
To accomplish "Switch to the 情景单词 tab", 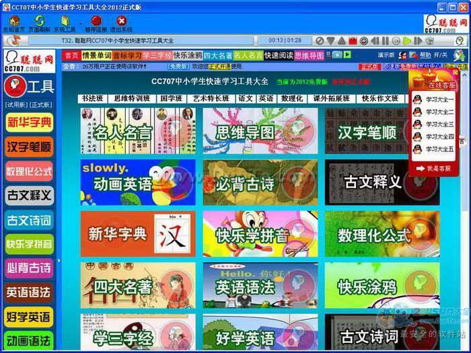I will (97, 56).
